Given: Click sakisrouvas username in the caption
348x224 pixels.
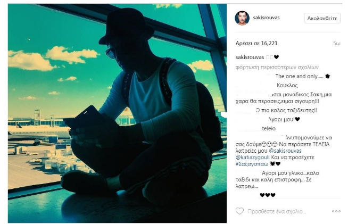Looking at the screenshot, I should pyautogui.click(x=250, y=57).
